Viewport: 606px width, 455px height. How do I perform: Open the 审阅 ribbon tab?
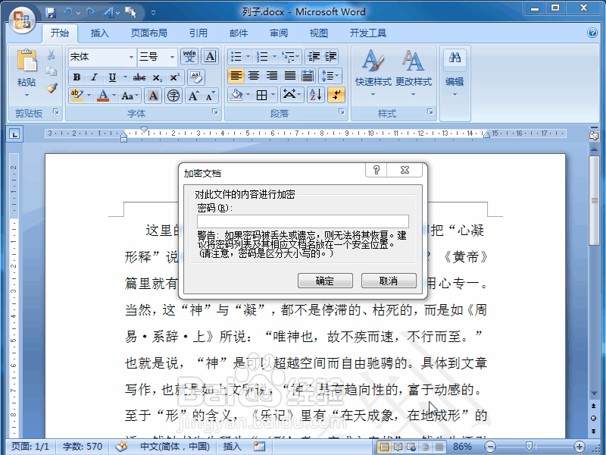click(x=278, y=33)
